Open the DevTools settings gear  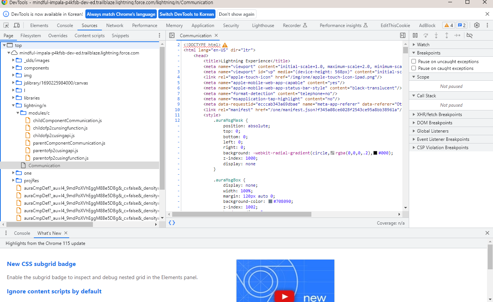click(x=477, y=25)
